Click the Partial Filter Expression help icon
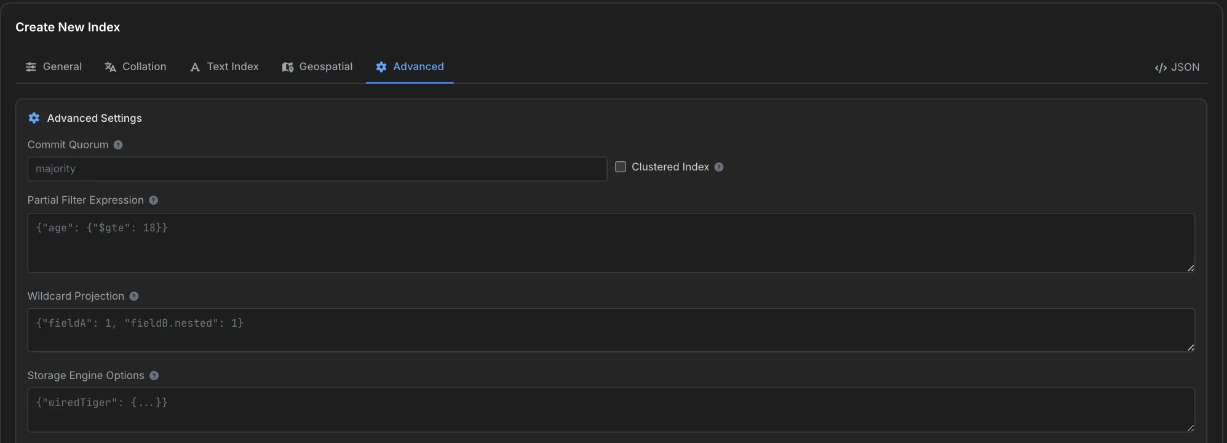The height and width of the screenshot is (443, 1227). (154, 200)
